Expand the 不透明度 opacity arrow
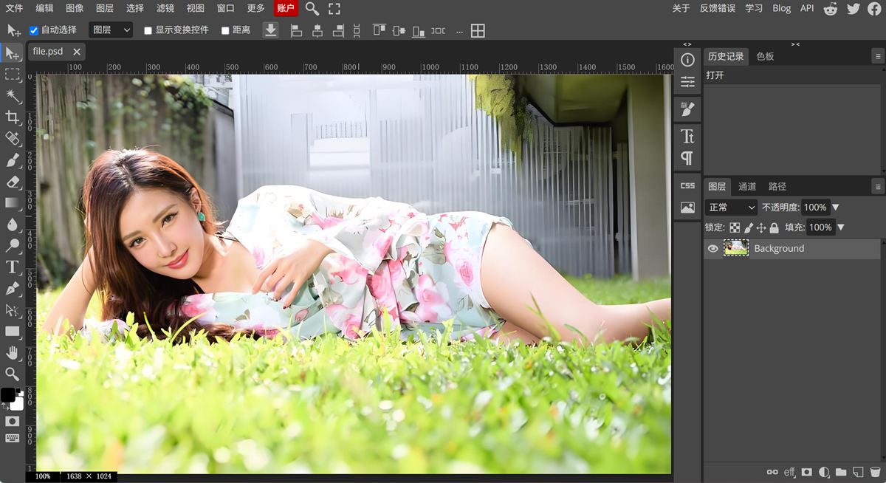 [836, 208]
